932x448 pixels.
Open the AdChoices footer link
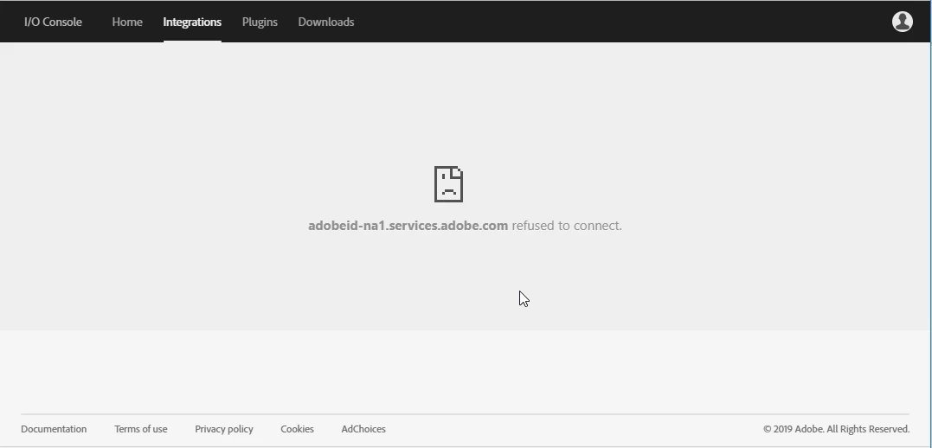[x=363, y=429]
